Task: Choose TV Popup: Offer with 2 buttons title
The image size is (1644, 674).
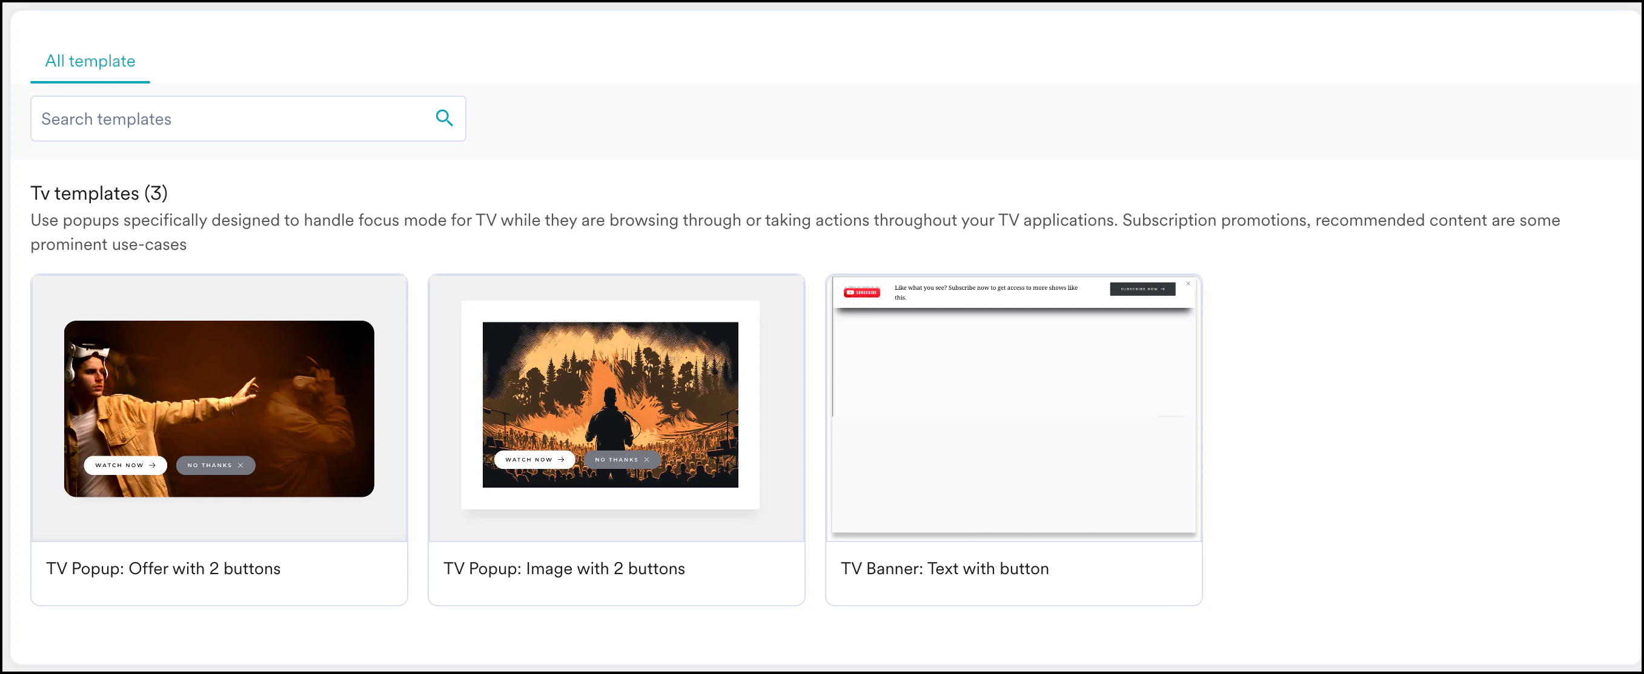Action: click(164, 569)
